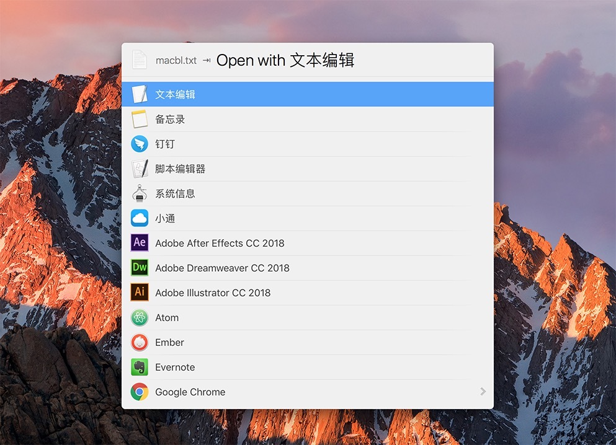616x445 pixels.
Task: Pick 小通 entry text
Action: (x=165, y=218)
